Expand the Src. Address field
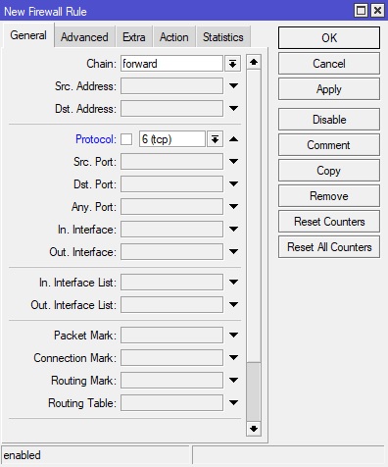This screenshot has width=388, height=467. [x=233, y=86]
